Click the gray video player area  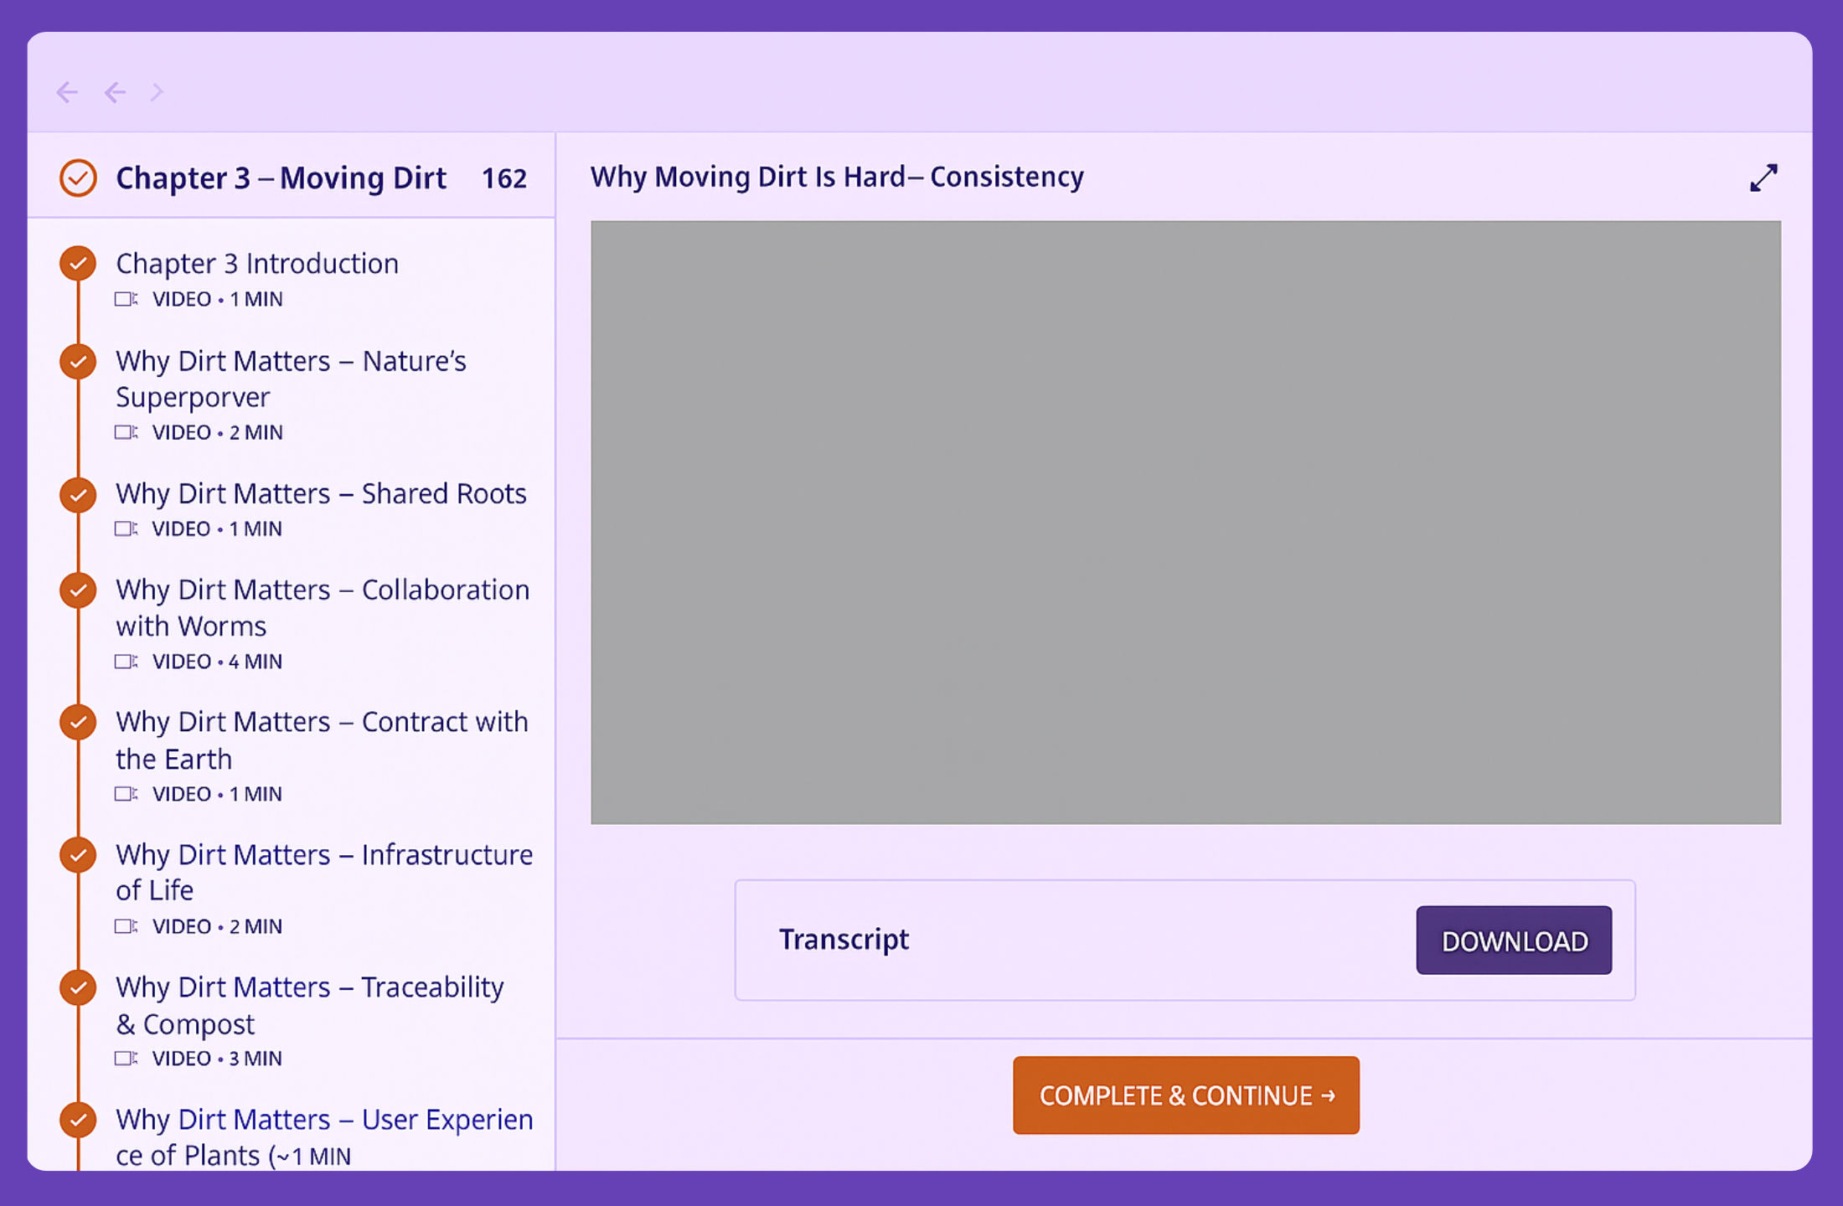click(1185, 522)
